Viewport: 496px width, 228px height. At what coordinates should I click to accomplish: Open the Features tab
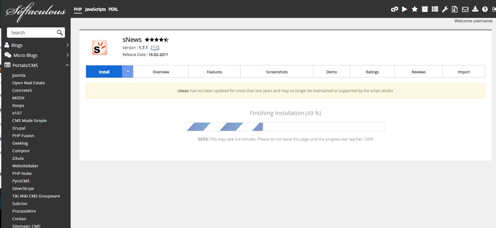(x=214, y=72)
